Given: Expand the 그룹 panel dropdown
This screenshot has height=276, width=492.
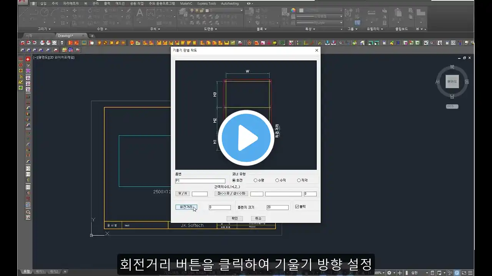Looking at the screenshot, I should 352,29.
